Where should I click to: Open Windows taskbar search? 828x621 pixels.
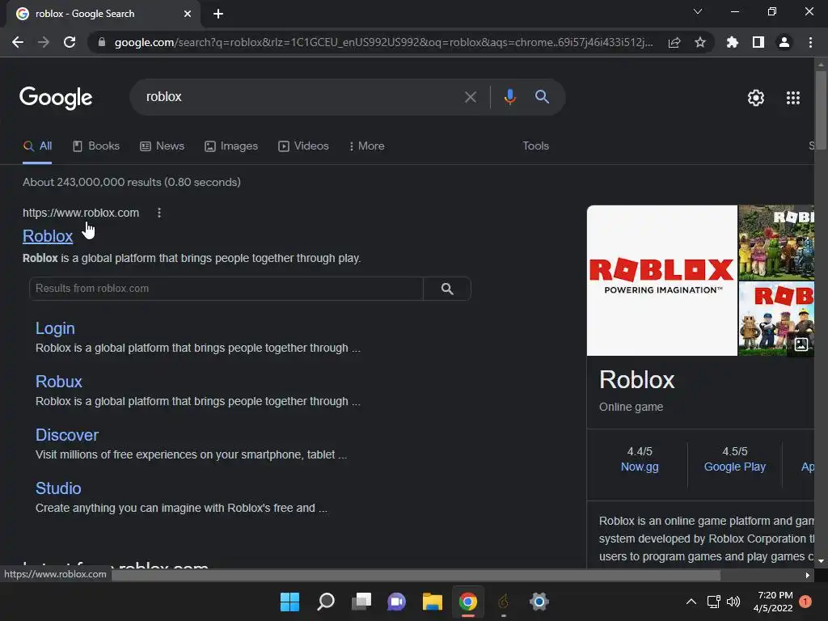[325, 602]
